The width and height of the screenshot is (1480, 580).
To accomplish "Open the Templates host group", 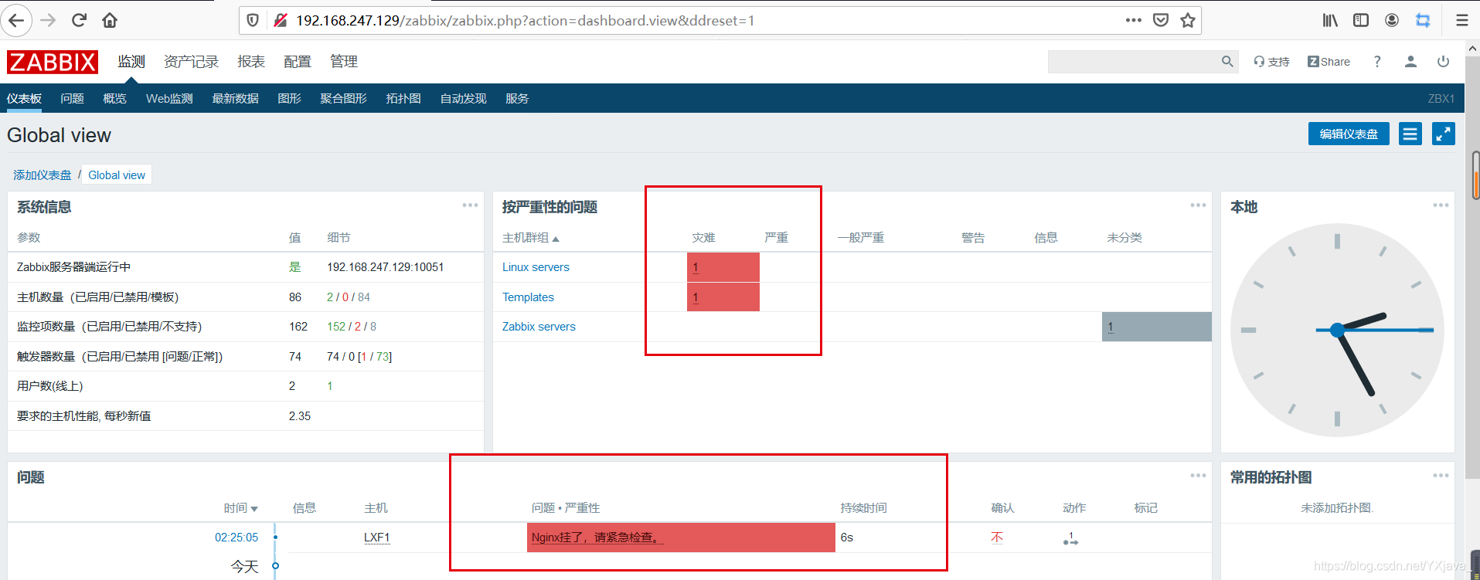I will point(528,297).
